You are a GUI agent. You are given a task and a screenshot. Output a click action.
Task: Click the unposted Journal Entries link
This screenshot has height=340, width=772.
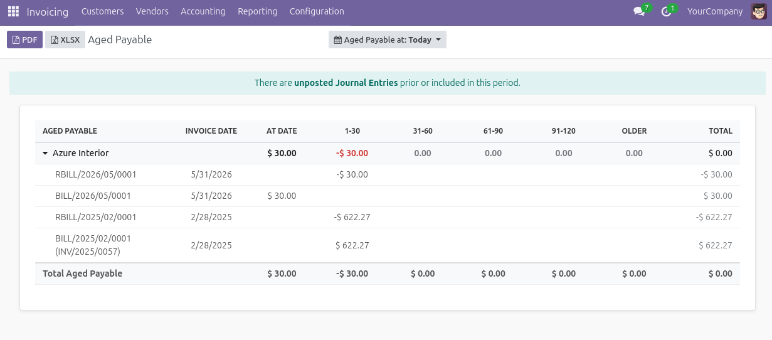tap(346, 83)
